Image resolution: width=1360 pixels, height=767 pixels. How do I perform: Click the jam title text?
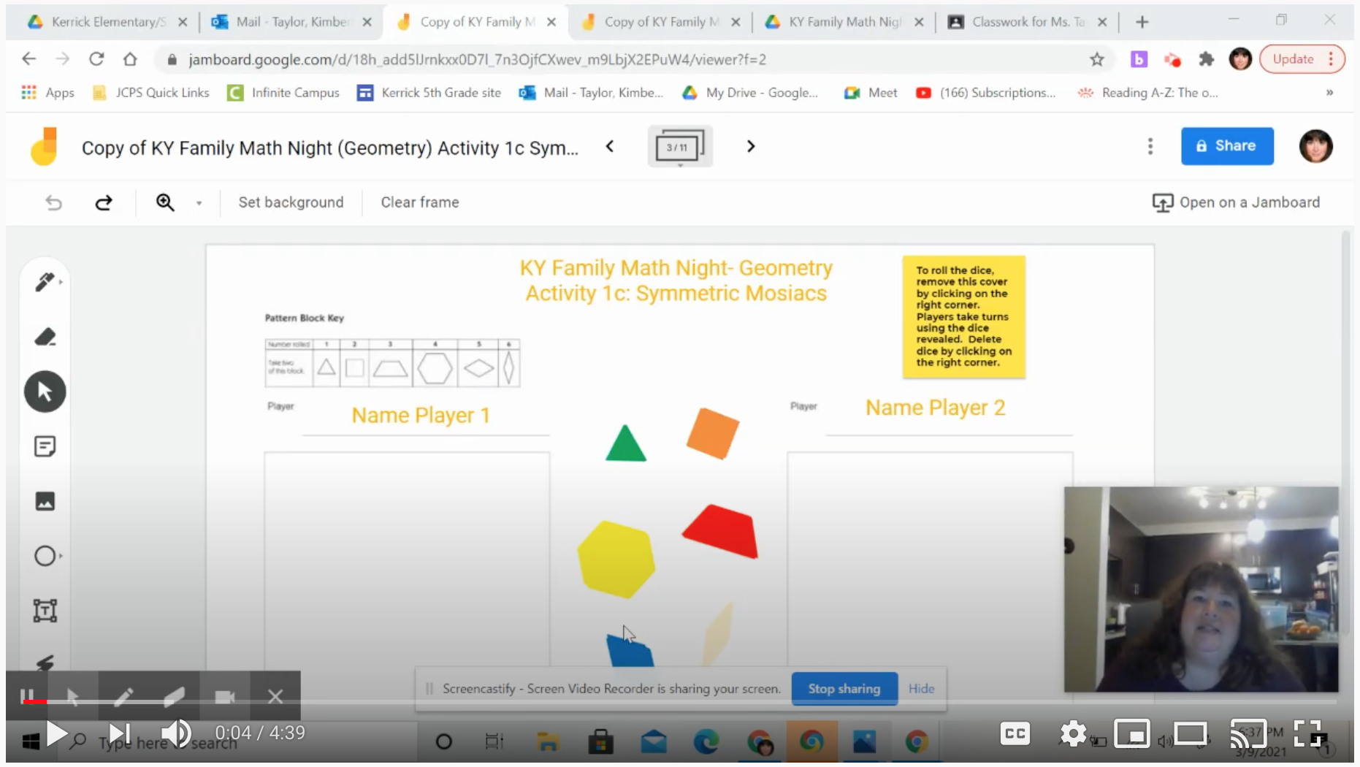[330, 148]
